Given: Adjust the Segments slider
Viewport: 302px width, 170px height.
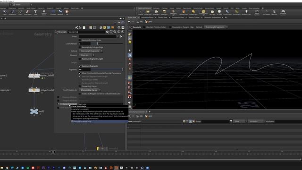Looking at the screenshot, I should pyautogui.click(x=107, y=69).
